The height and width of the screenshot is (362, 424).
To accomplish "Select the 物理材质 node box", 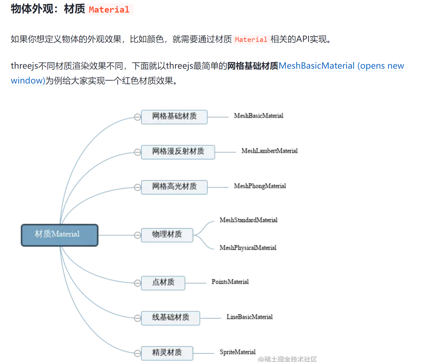I will pyautogui.click(x=167, y=235).
